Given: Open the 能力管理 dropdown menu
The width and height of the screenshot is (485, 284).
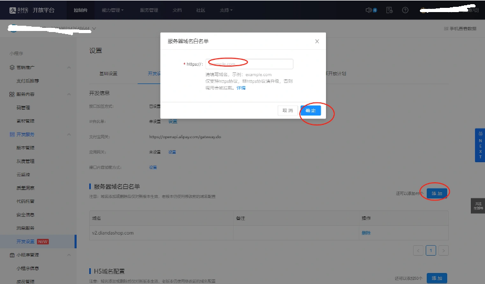Looking at the screenshot, I should tap(112, 10).
